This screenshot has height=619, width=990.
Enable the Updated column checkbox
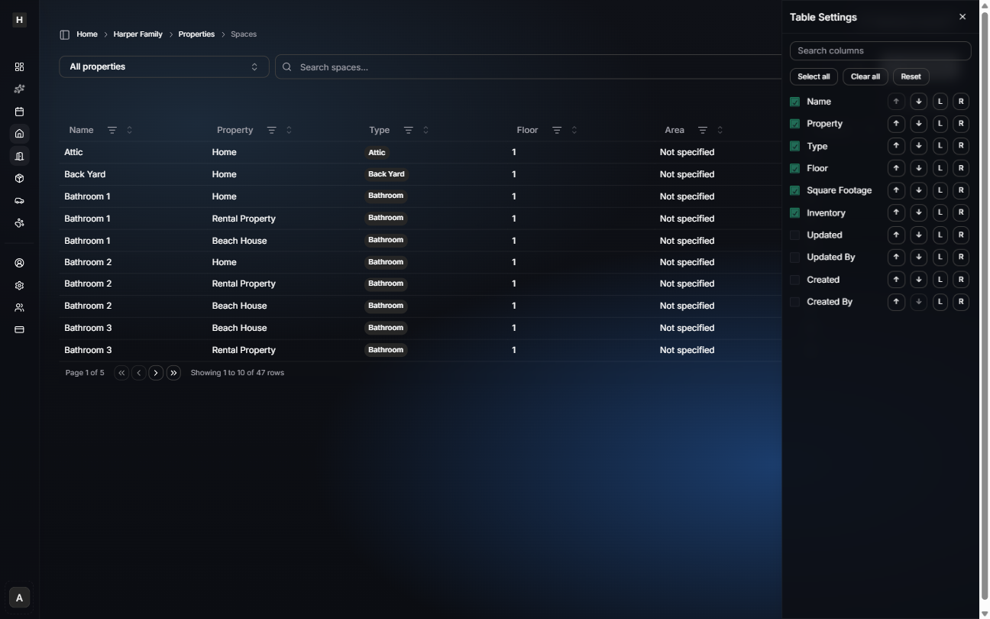[x=794, y=235]
